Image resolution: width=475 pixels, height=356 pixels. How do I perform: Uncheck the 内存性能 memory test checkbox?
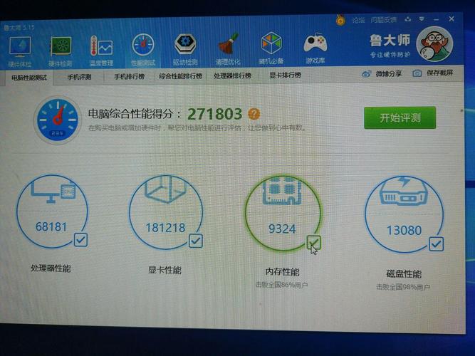point(313,242)
